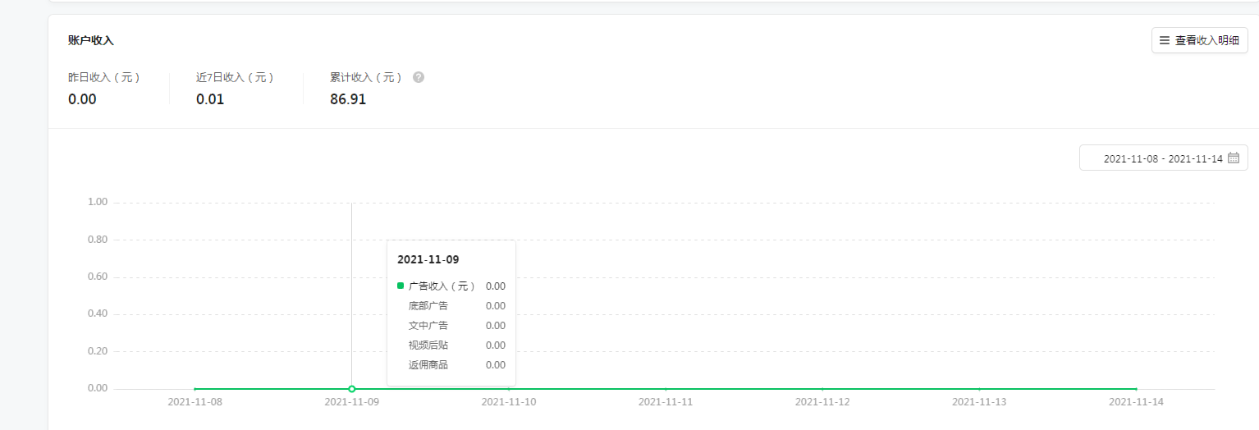Click the 累计收入 total value 86.91

pyautogui.click(x=348, y=99)
